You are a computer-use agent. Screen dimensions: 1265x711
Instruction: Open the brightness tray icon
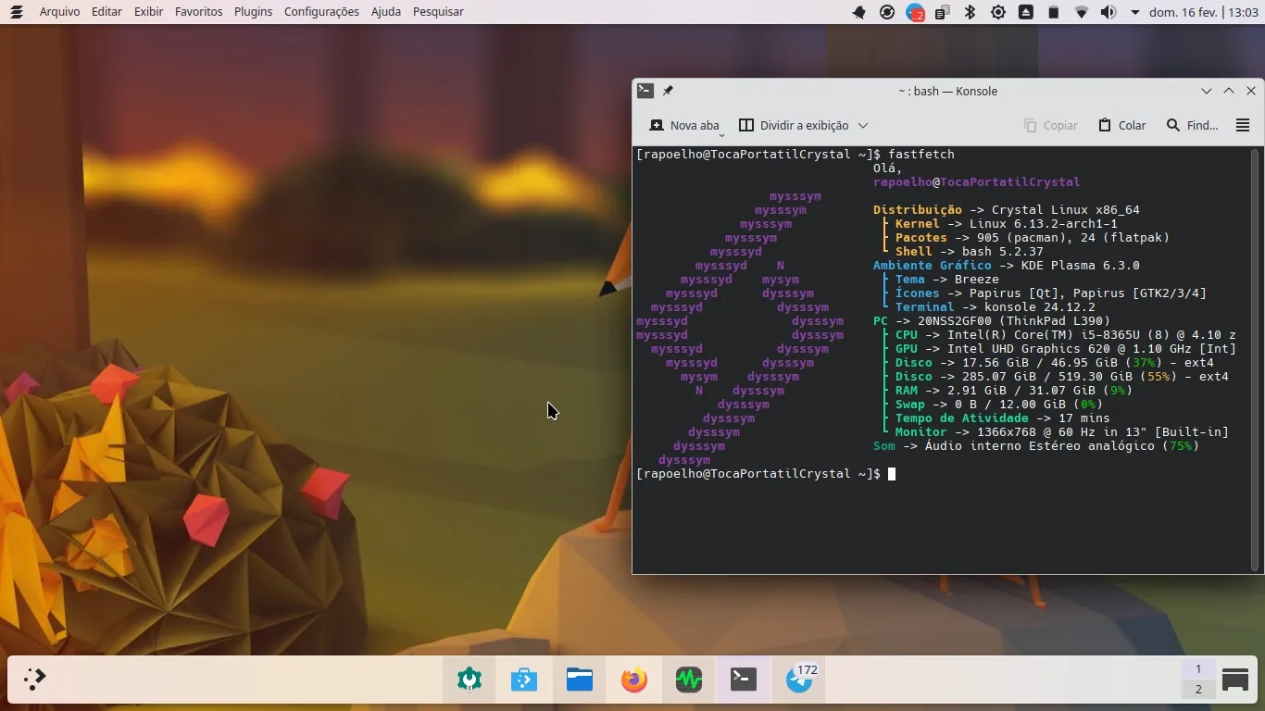point(998,12)
